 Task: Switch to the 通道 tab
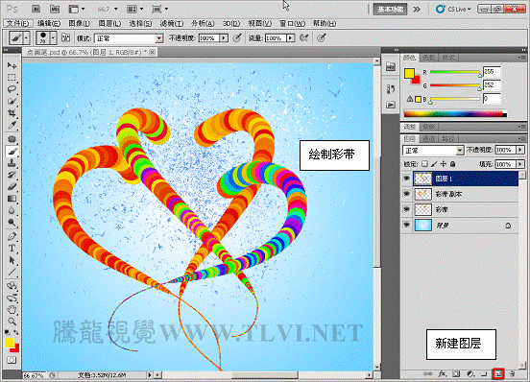[x=429, y=139]
